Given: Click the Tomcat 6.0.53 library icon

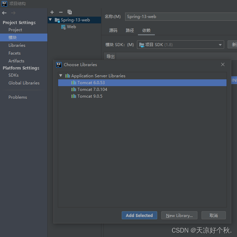Looking at the screenshot, I should [x=74, y=83].
